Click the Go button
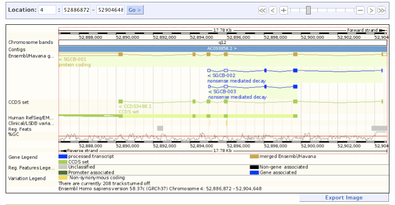Viewport: 395px width, 205px height. coord(135,10)
